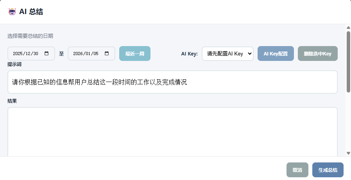Click the robot icon beside AI 总结
The image size is (351, 180).
tap(12, 12)
